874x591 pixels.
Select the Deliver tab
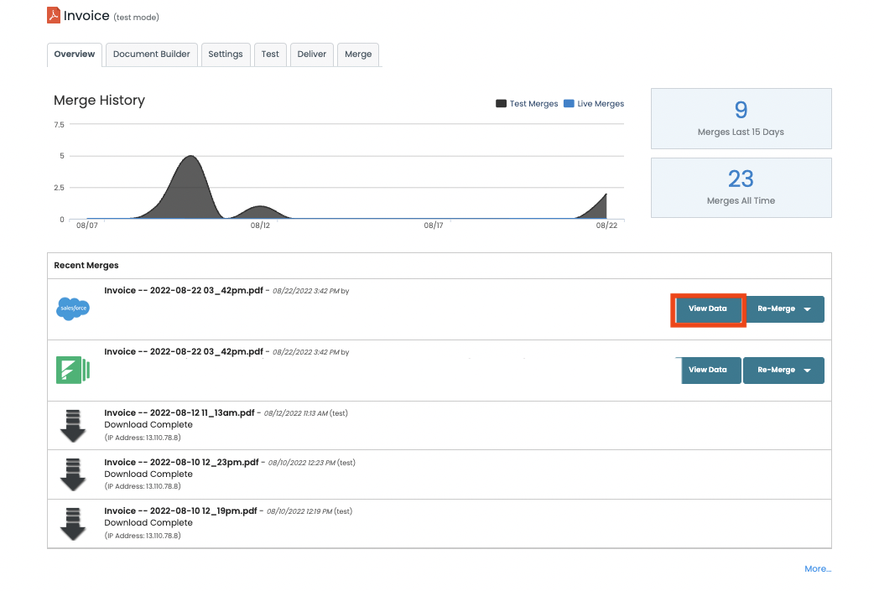(x=312, y=54)
